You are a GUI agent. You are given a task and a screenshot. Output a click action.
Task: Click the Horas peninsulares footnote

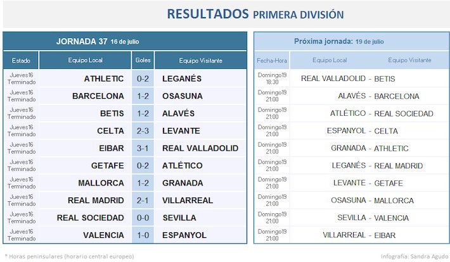tap(70, 256)
